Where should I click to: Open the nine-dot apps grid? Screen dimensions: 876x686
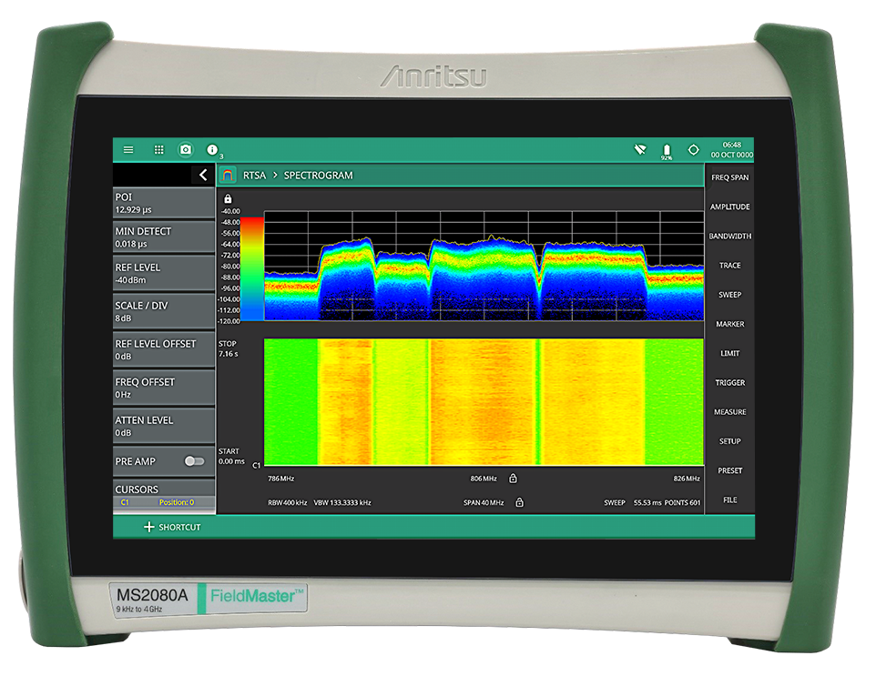pyautogui.click(x=159, y=149)
